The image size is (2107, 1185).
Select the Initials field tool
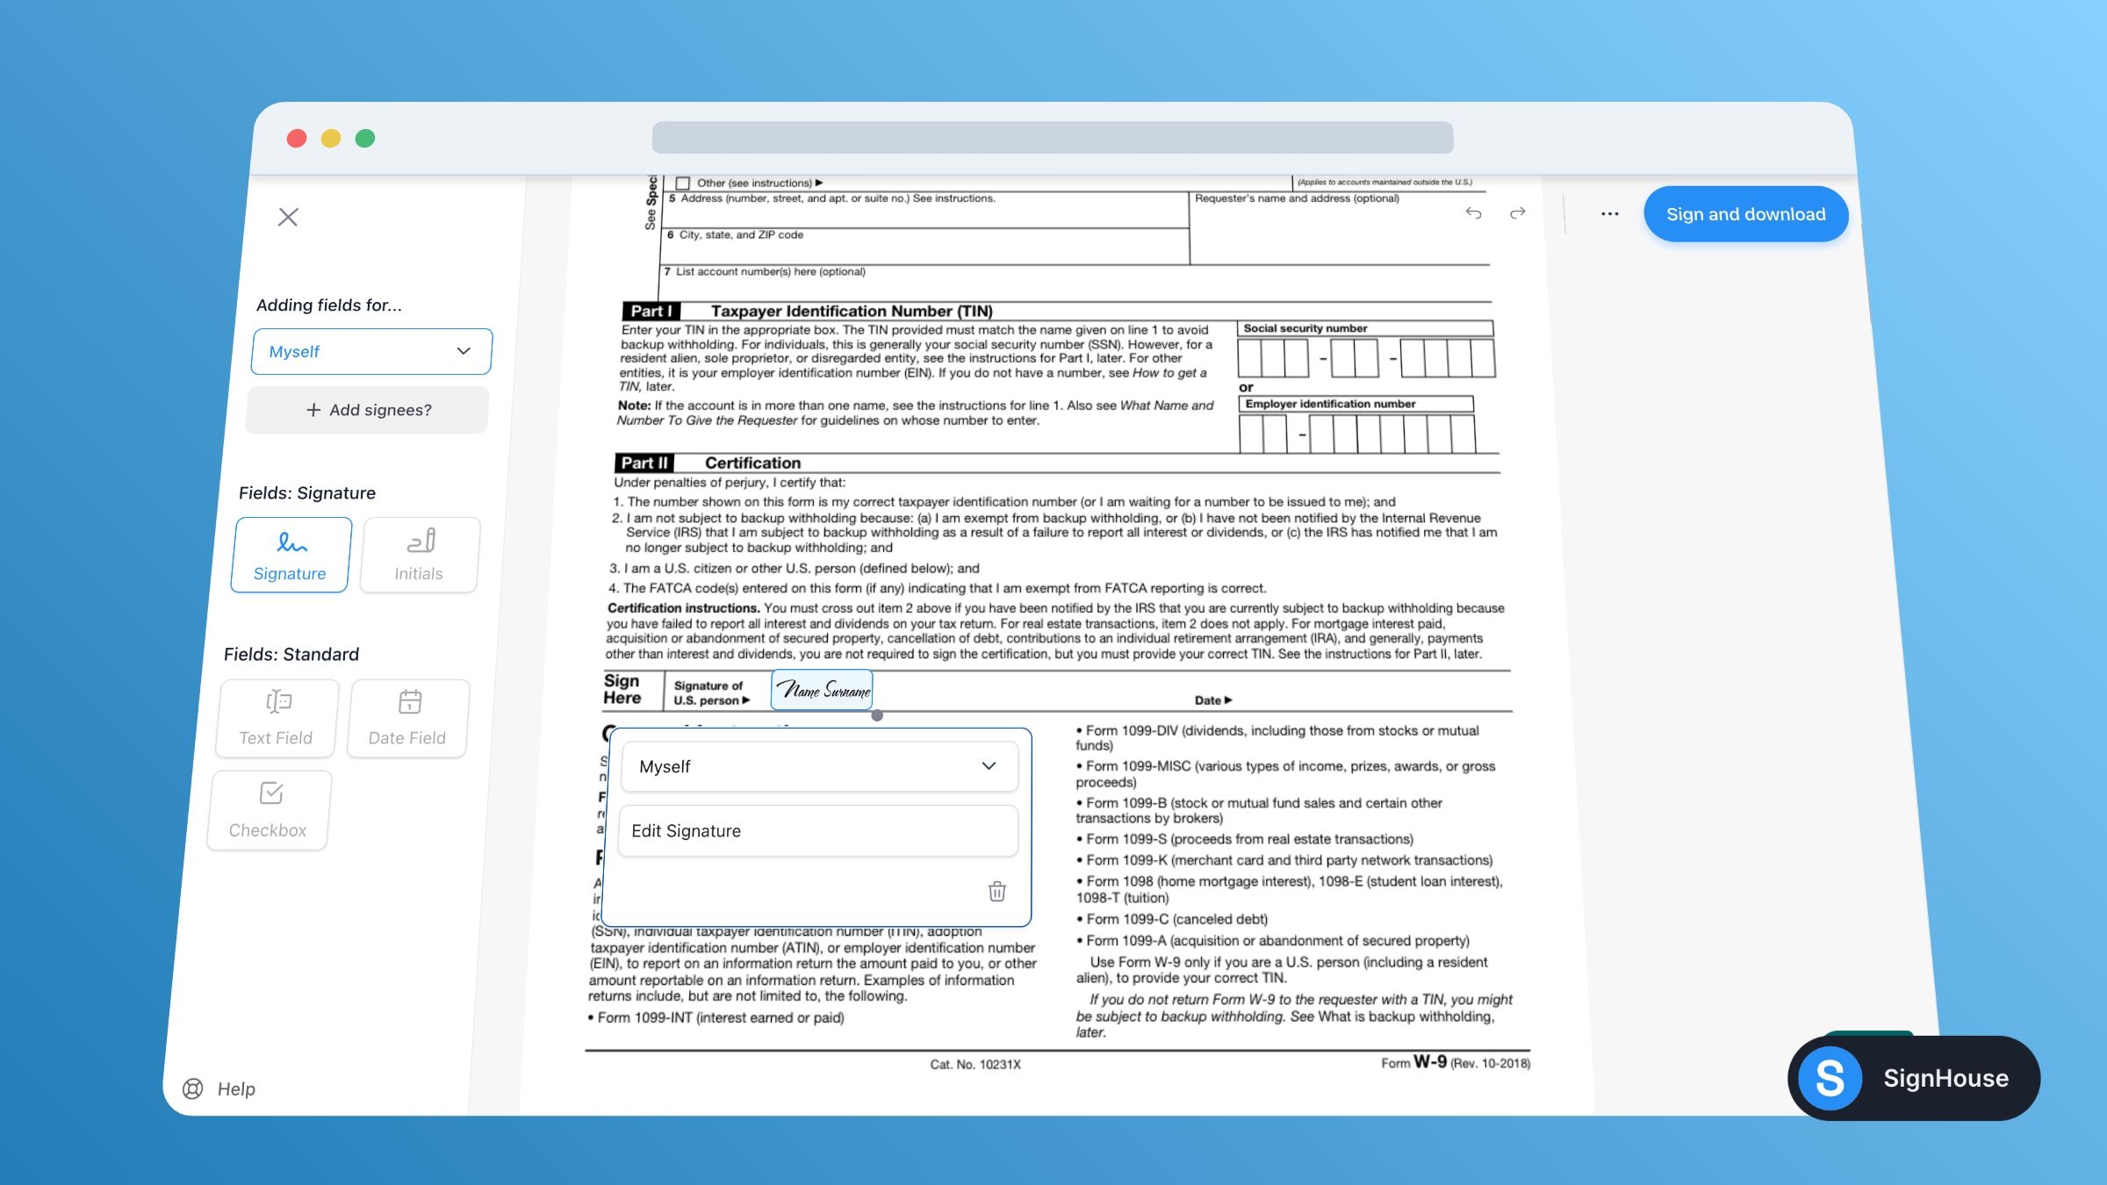[418, 554]
